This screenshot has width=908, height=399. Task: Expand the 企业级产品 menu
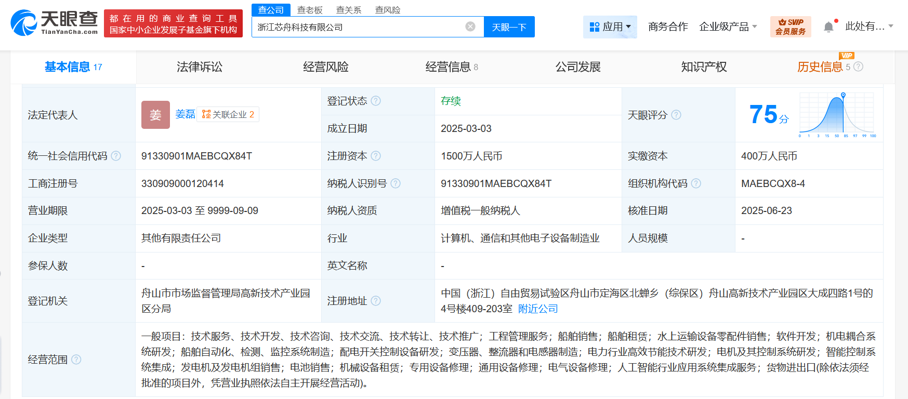(728, 26)
